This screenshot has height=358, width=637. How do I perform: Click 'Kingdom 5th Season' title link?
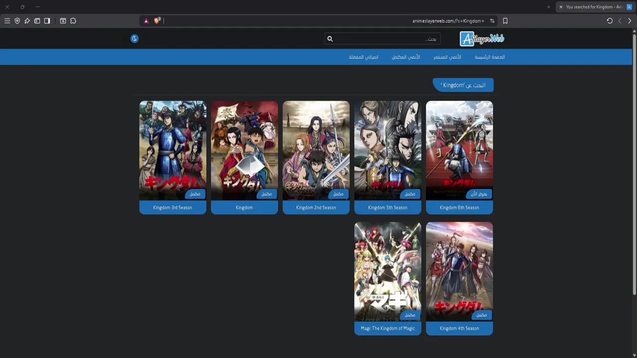(x=388, y=208)
